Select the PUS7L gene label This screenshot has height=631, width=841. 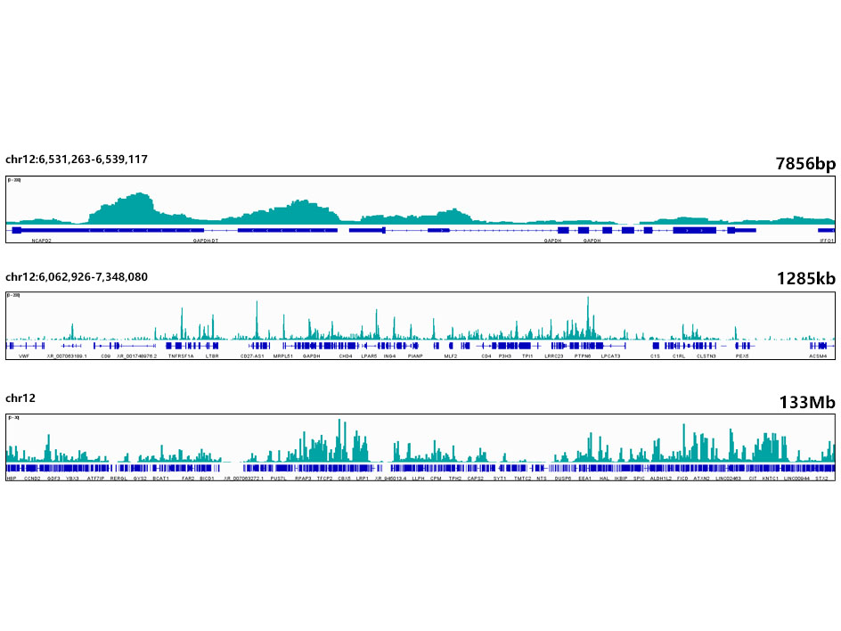pyautogui.click(x=279, y=479)
